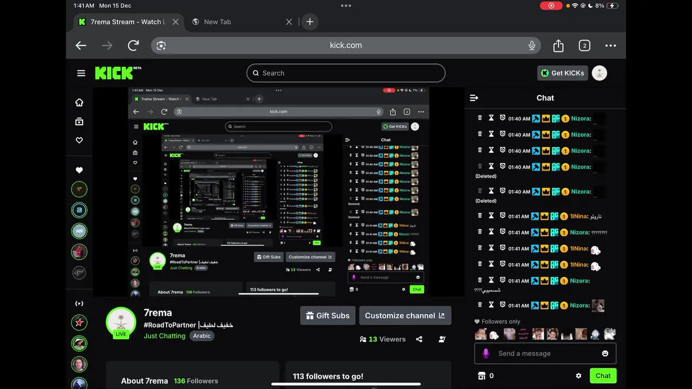Image resolution: width=692 pixels, height=389 pixels.
Task: Reload the kick.com page
Action: pos(133,45)
